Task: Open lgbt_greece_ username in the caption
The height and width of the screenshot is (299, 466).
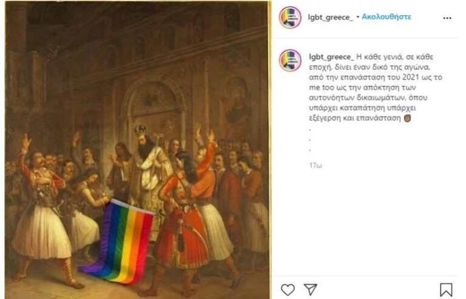Action: pos(331,57)
